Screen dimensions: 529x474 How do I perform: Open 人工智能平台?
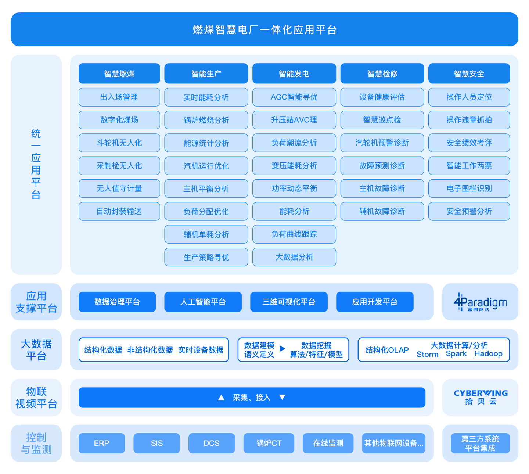click(203, 302)
